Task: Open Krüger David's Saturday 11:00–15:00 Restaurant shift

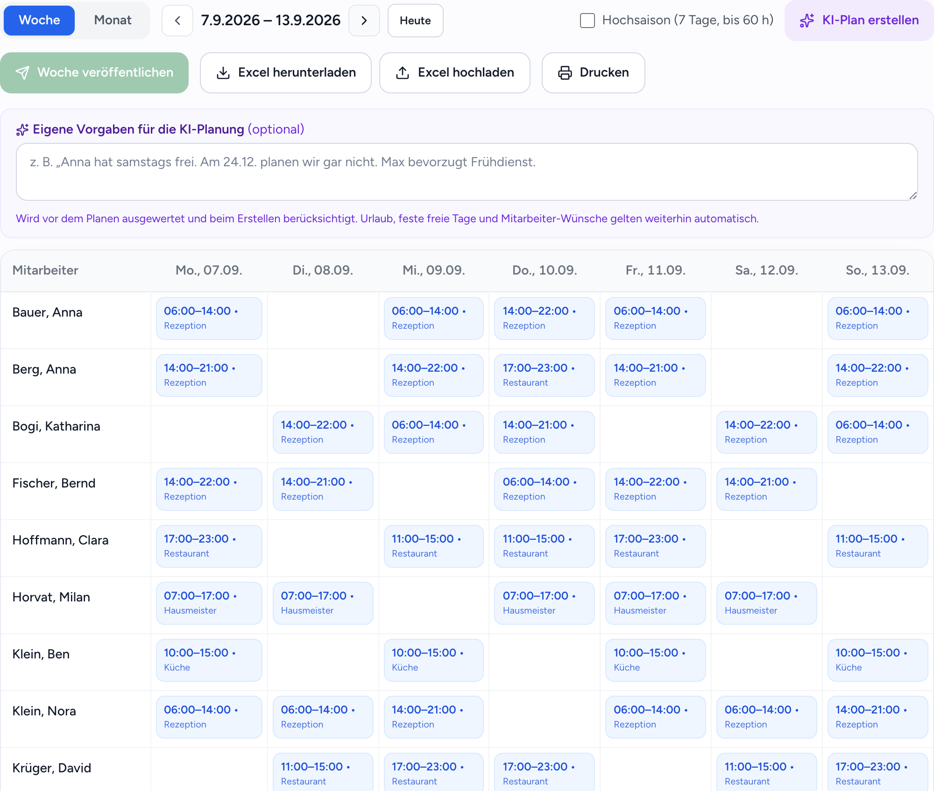Action: point(767,773)
